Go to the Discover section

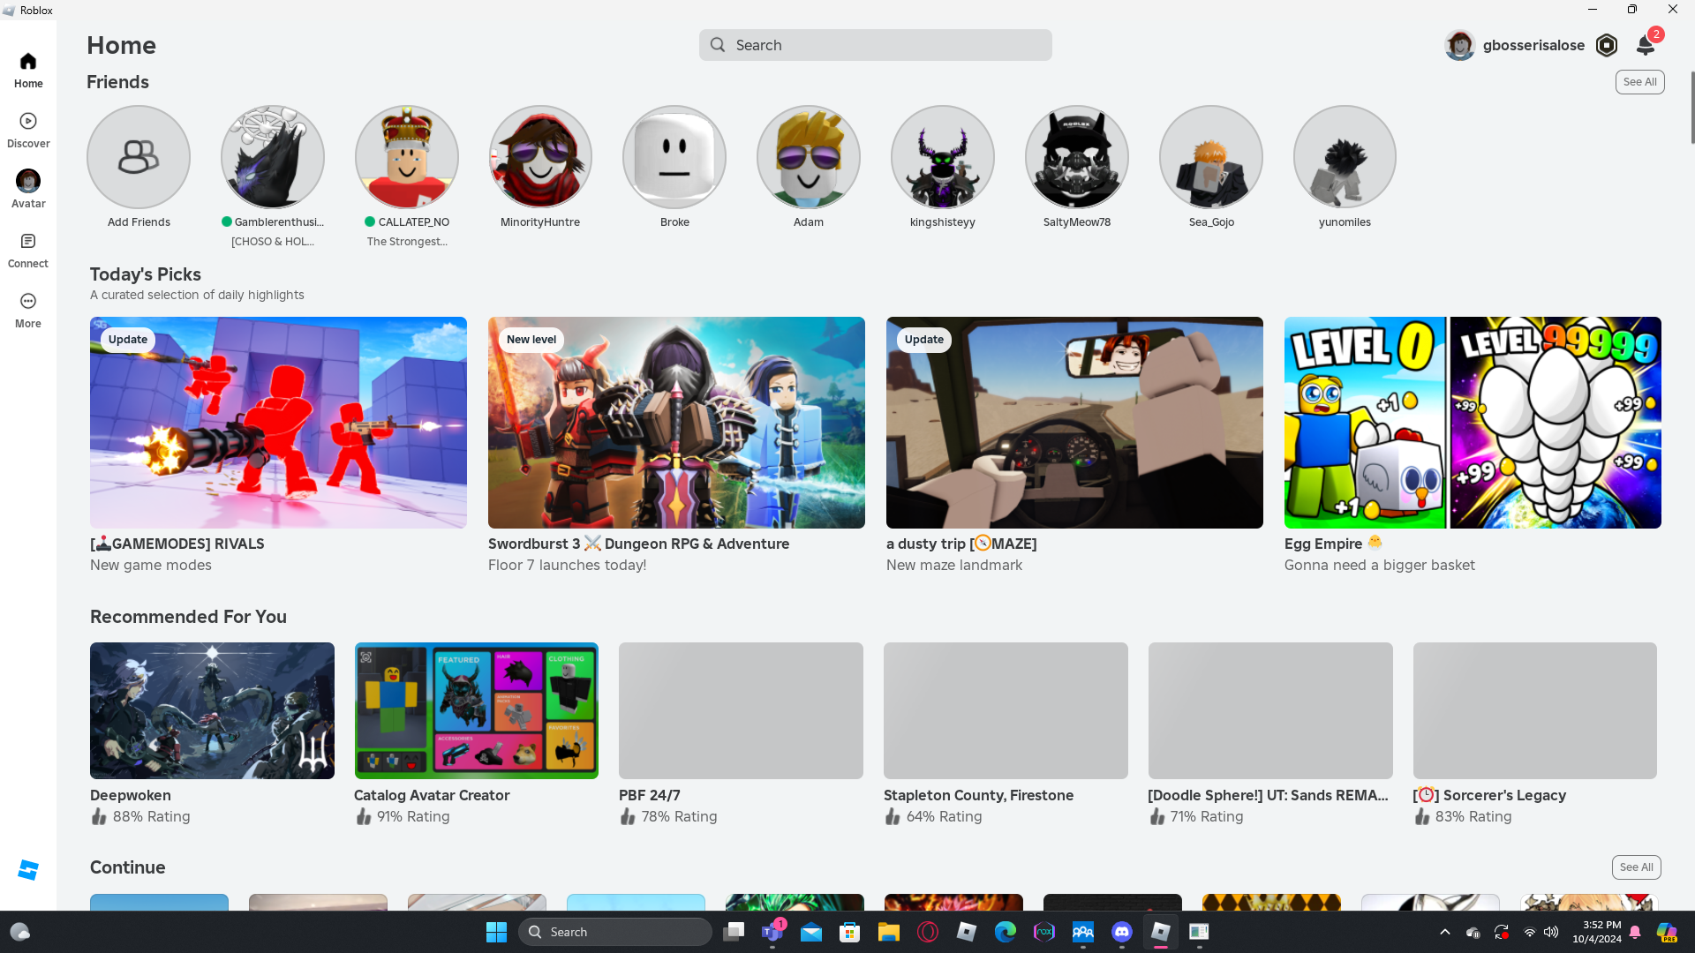click(x=28, y=130)
